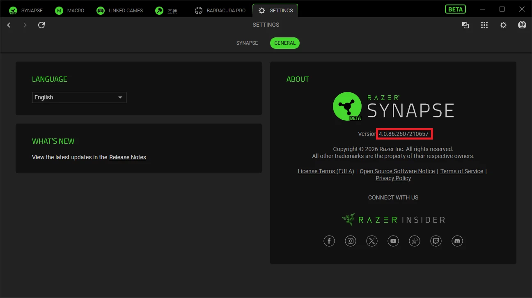Image resolution: width=532 pixels, height=298 pixels.
Task: Click the forward navigation arrow
Action: click(25, 25)
